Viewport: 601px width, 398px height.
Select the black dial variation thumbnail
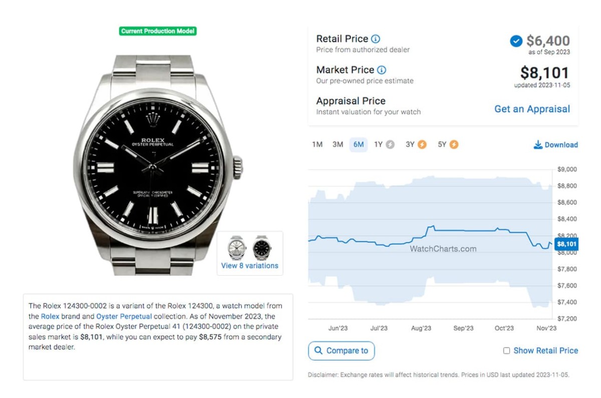click(x=261, y=247)
